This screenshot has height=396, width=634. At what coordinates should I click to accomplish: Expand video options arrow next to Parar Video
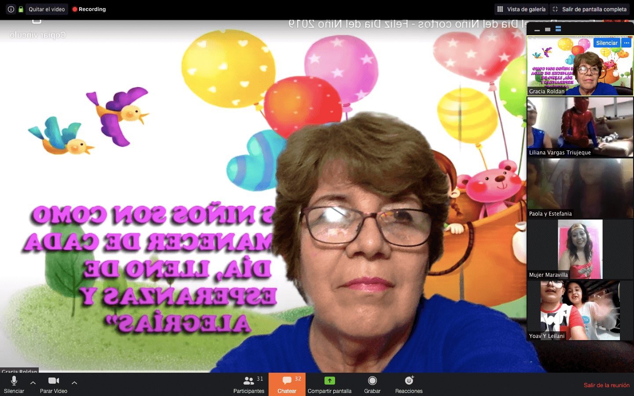74,383
